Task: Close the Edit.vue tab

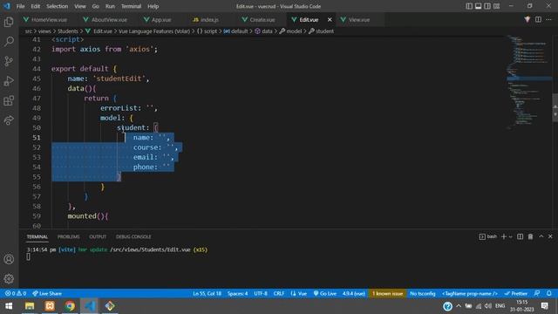Action: pyautogui.click(x=330, y=19)
